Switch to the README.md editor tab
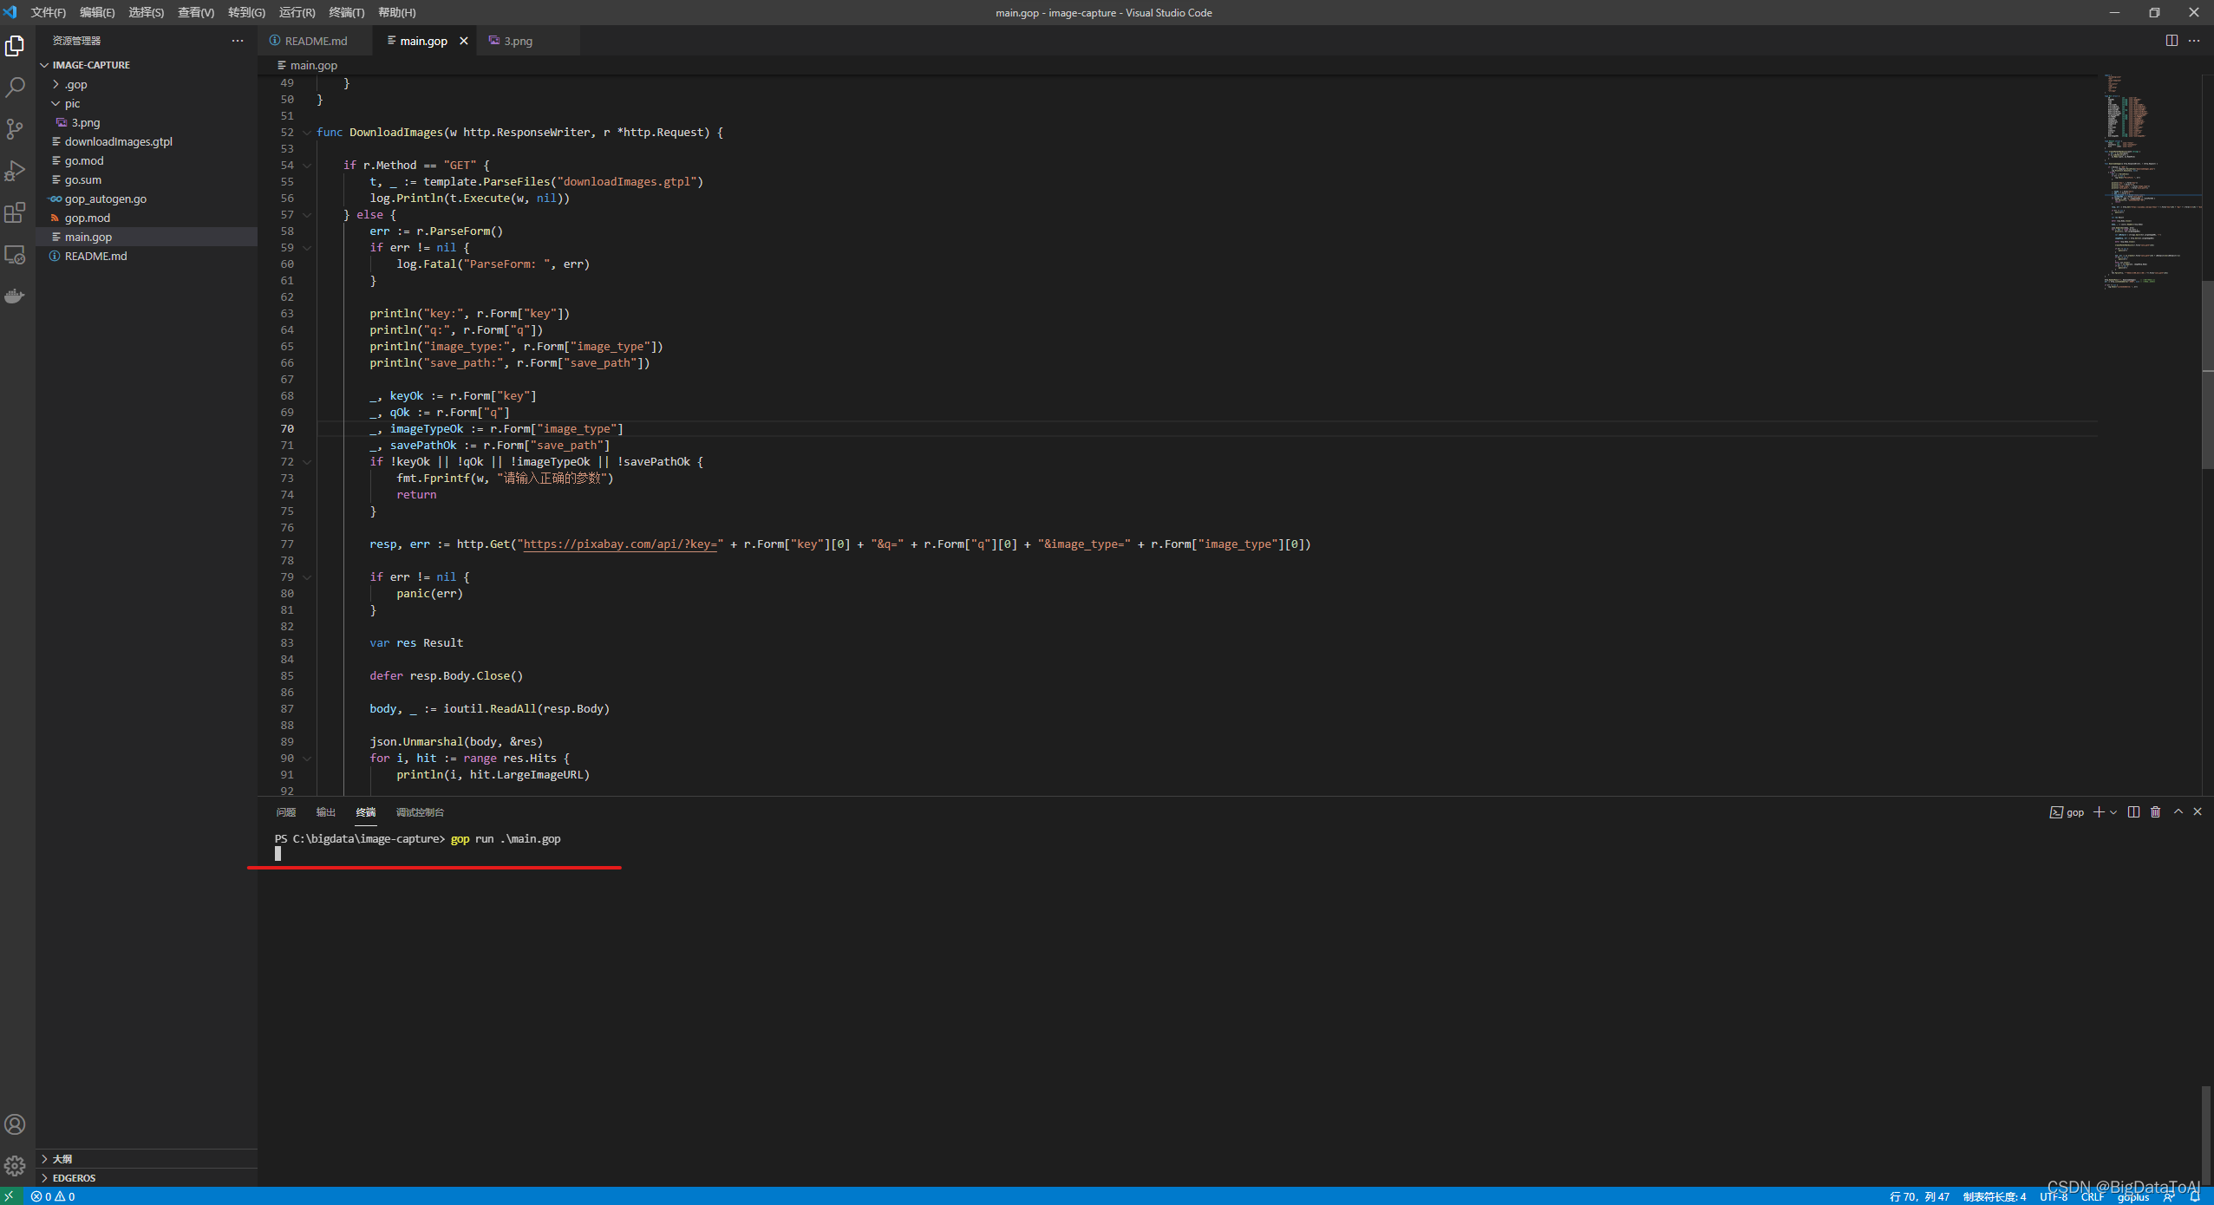 coord(315,41)
